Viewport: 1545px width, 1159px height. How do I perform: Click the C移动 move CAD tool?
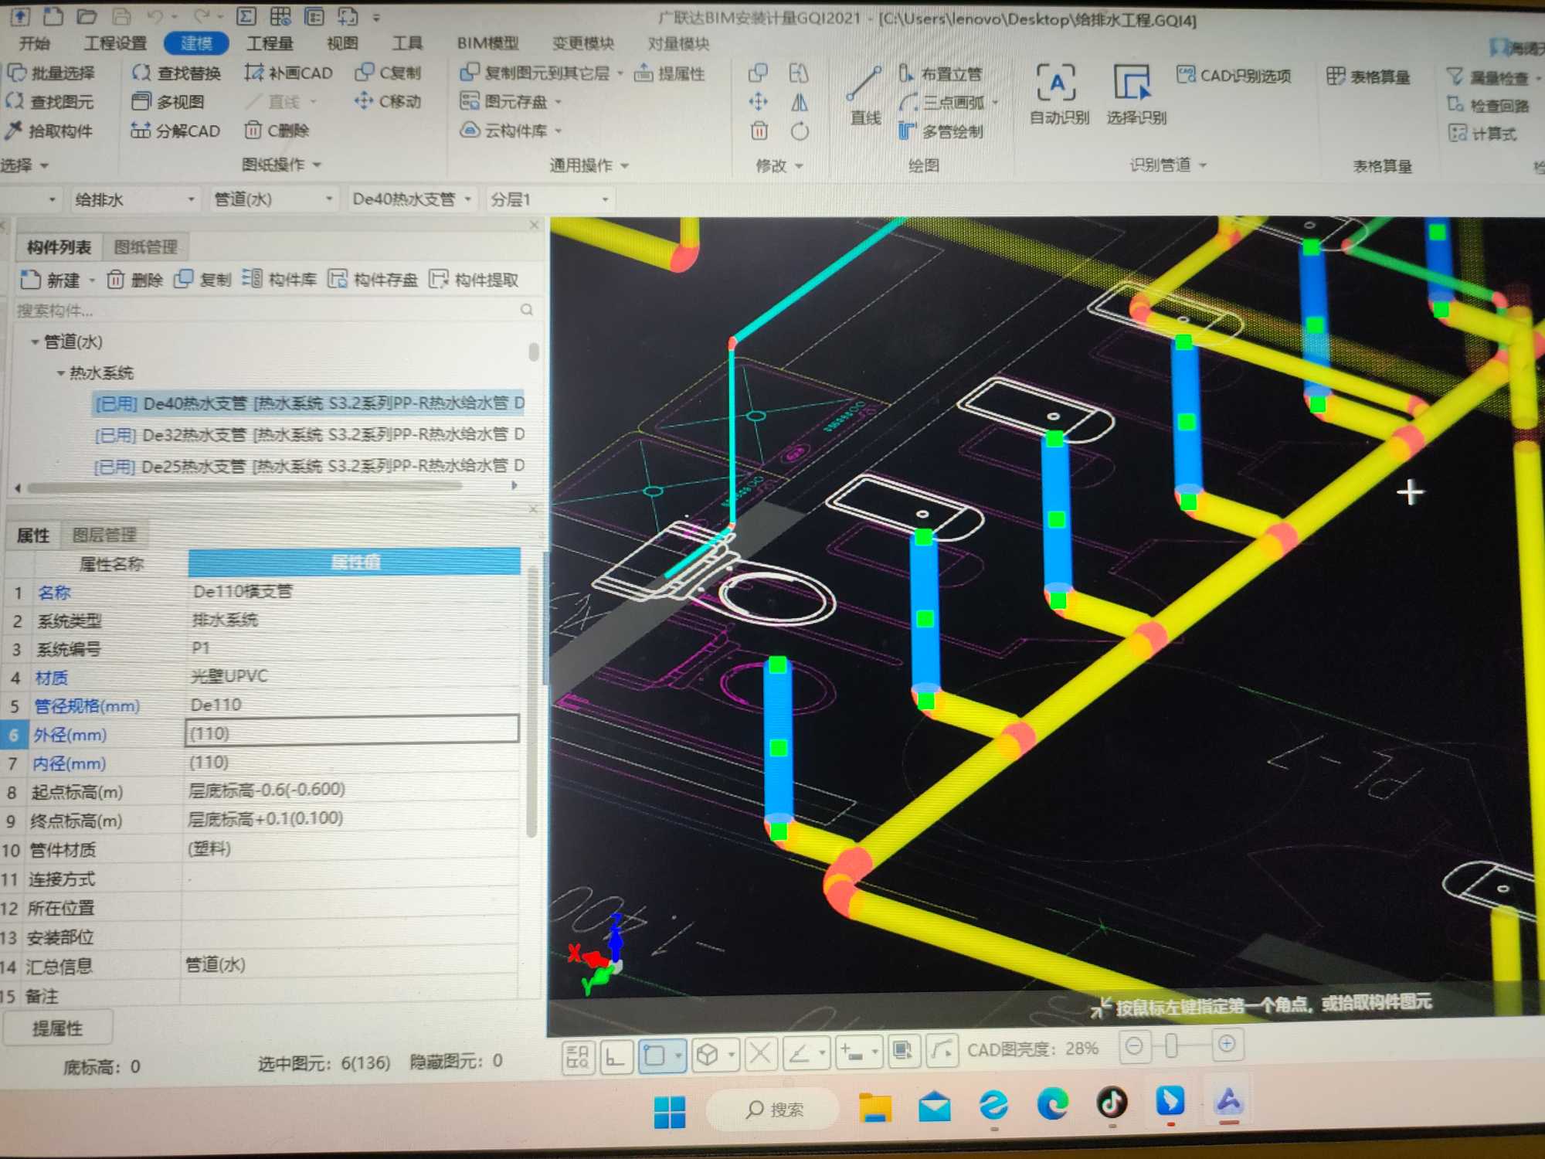tap(388, 100)
